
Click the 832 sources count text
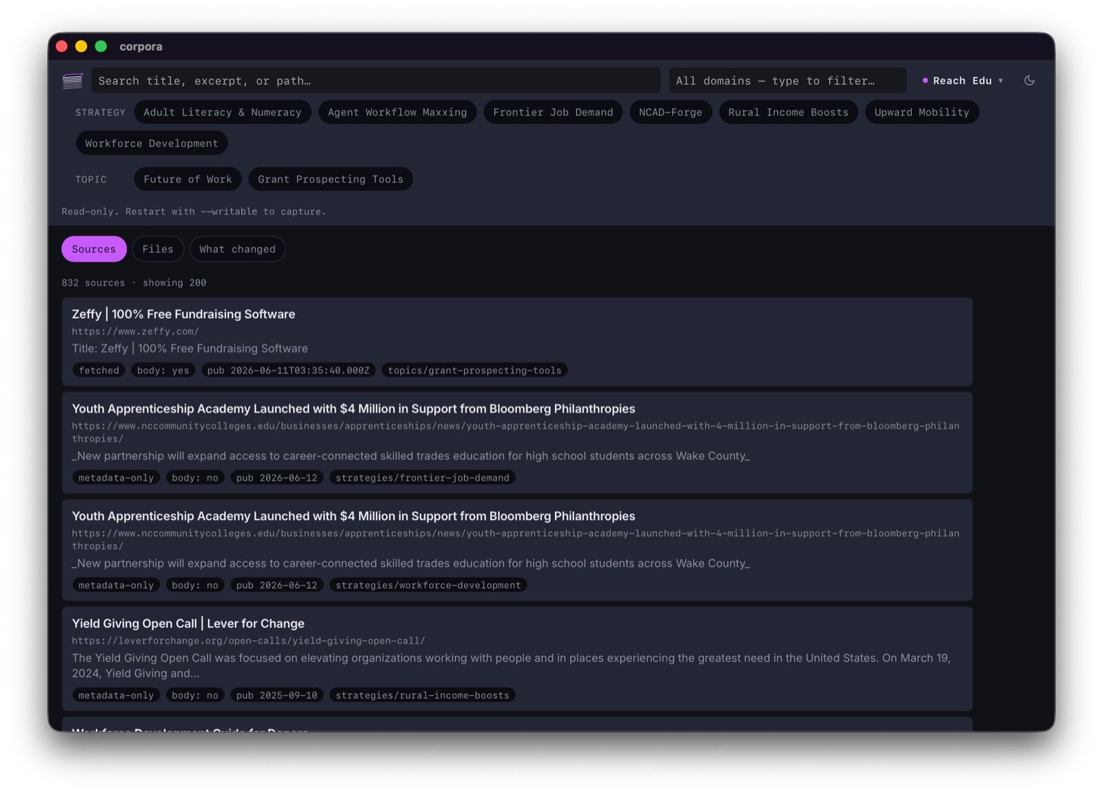[93, 283]
